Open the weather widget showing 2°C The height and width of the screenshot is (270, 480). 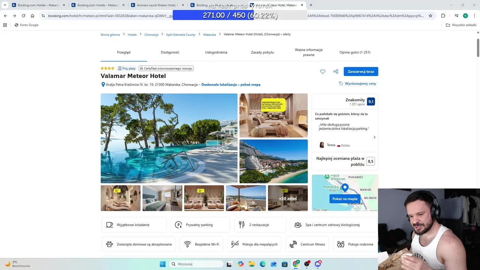coord(17,264)
